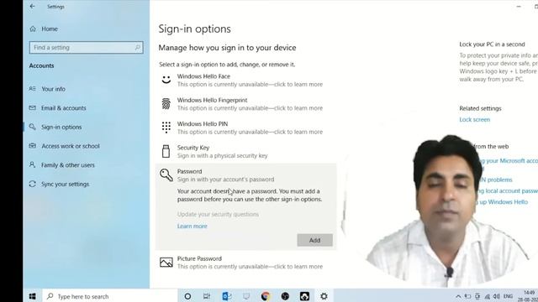Click the Find a setting search box
This screenshot has width=538, height=302.
tap(86, 48)
